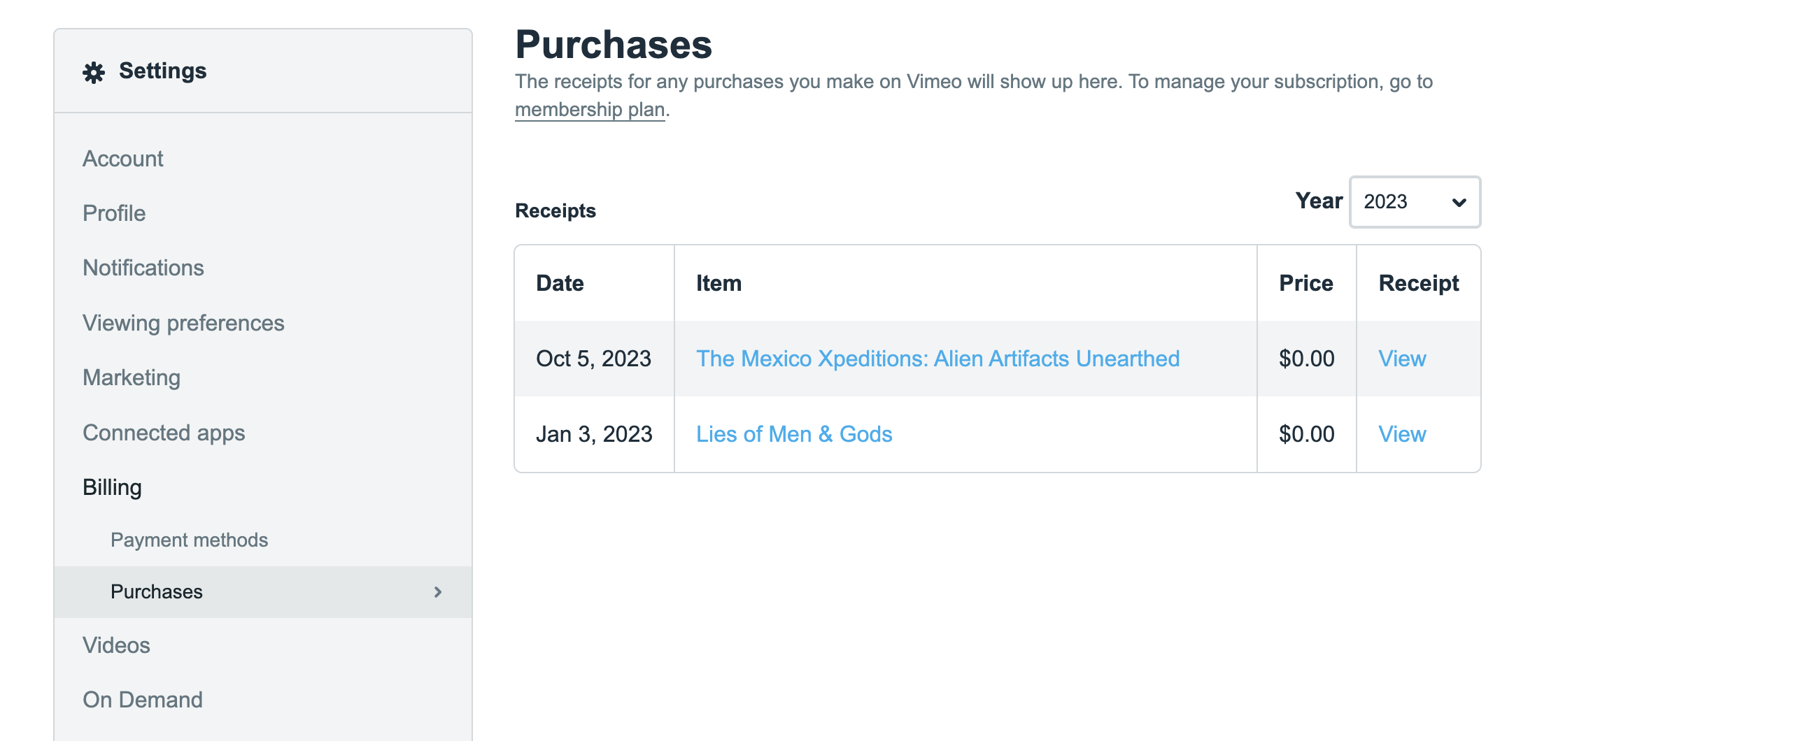This screenshot has width=1798, height=741.
Task: Go to Profile settings
Action: click(114, 213)
